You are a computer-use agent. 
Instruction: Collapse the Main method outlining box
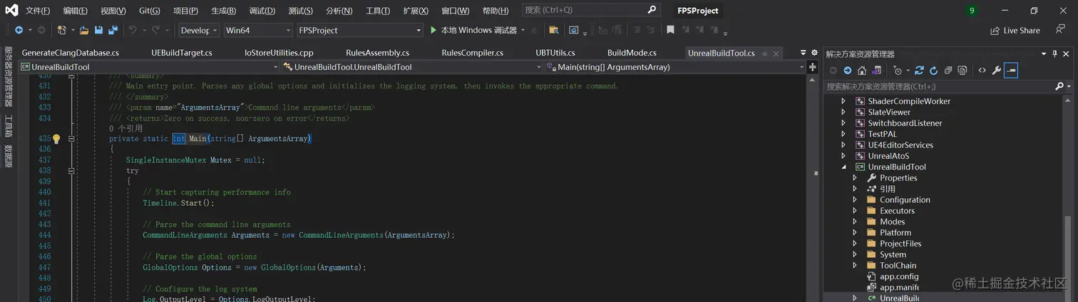coord(71,139)
